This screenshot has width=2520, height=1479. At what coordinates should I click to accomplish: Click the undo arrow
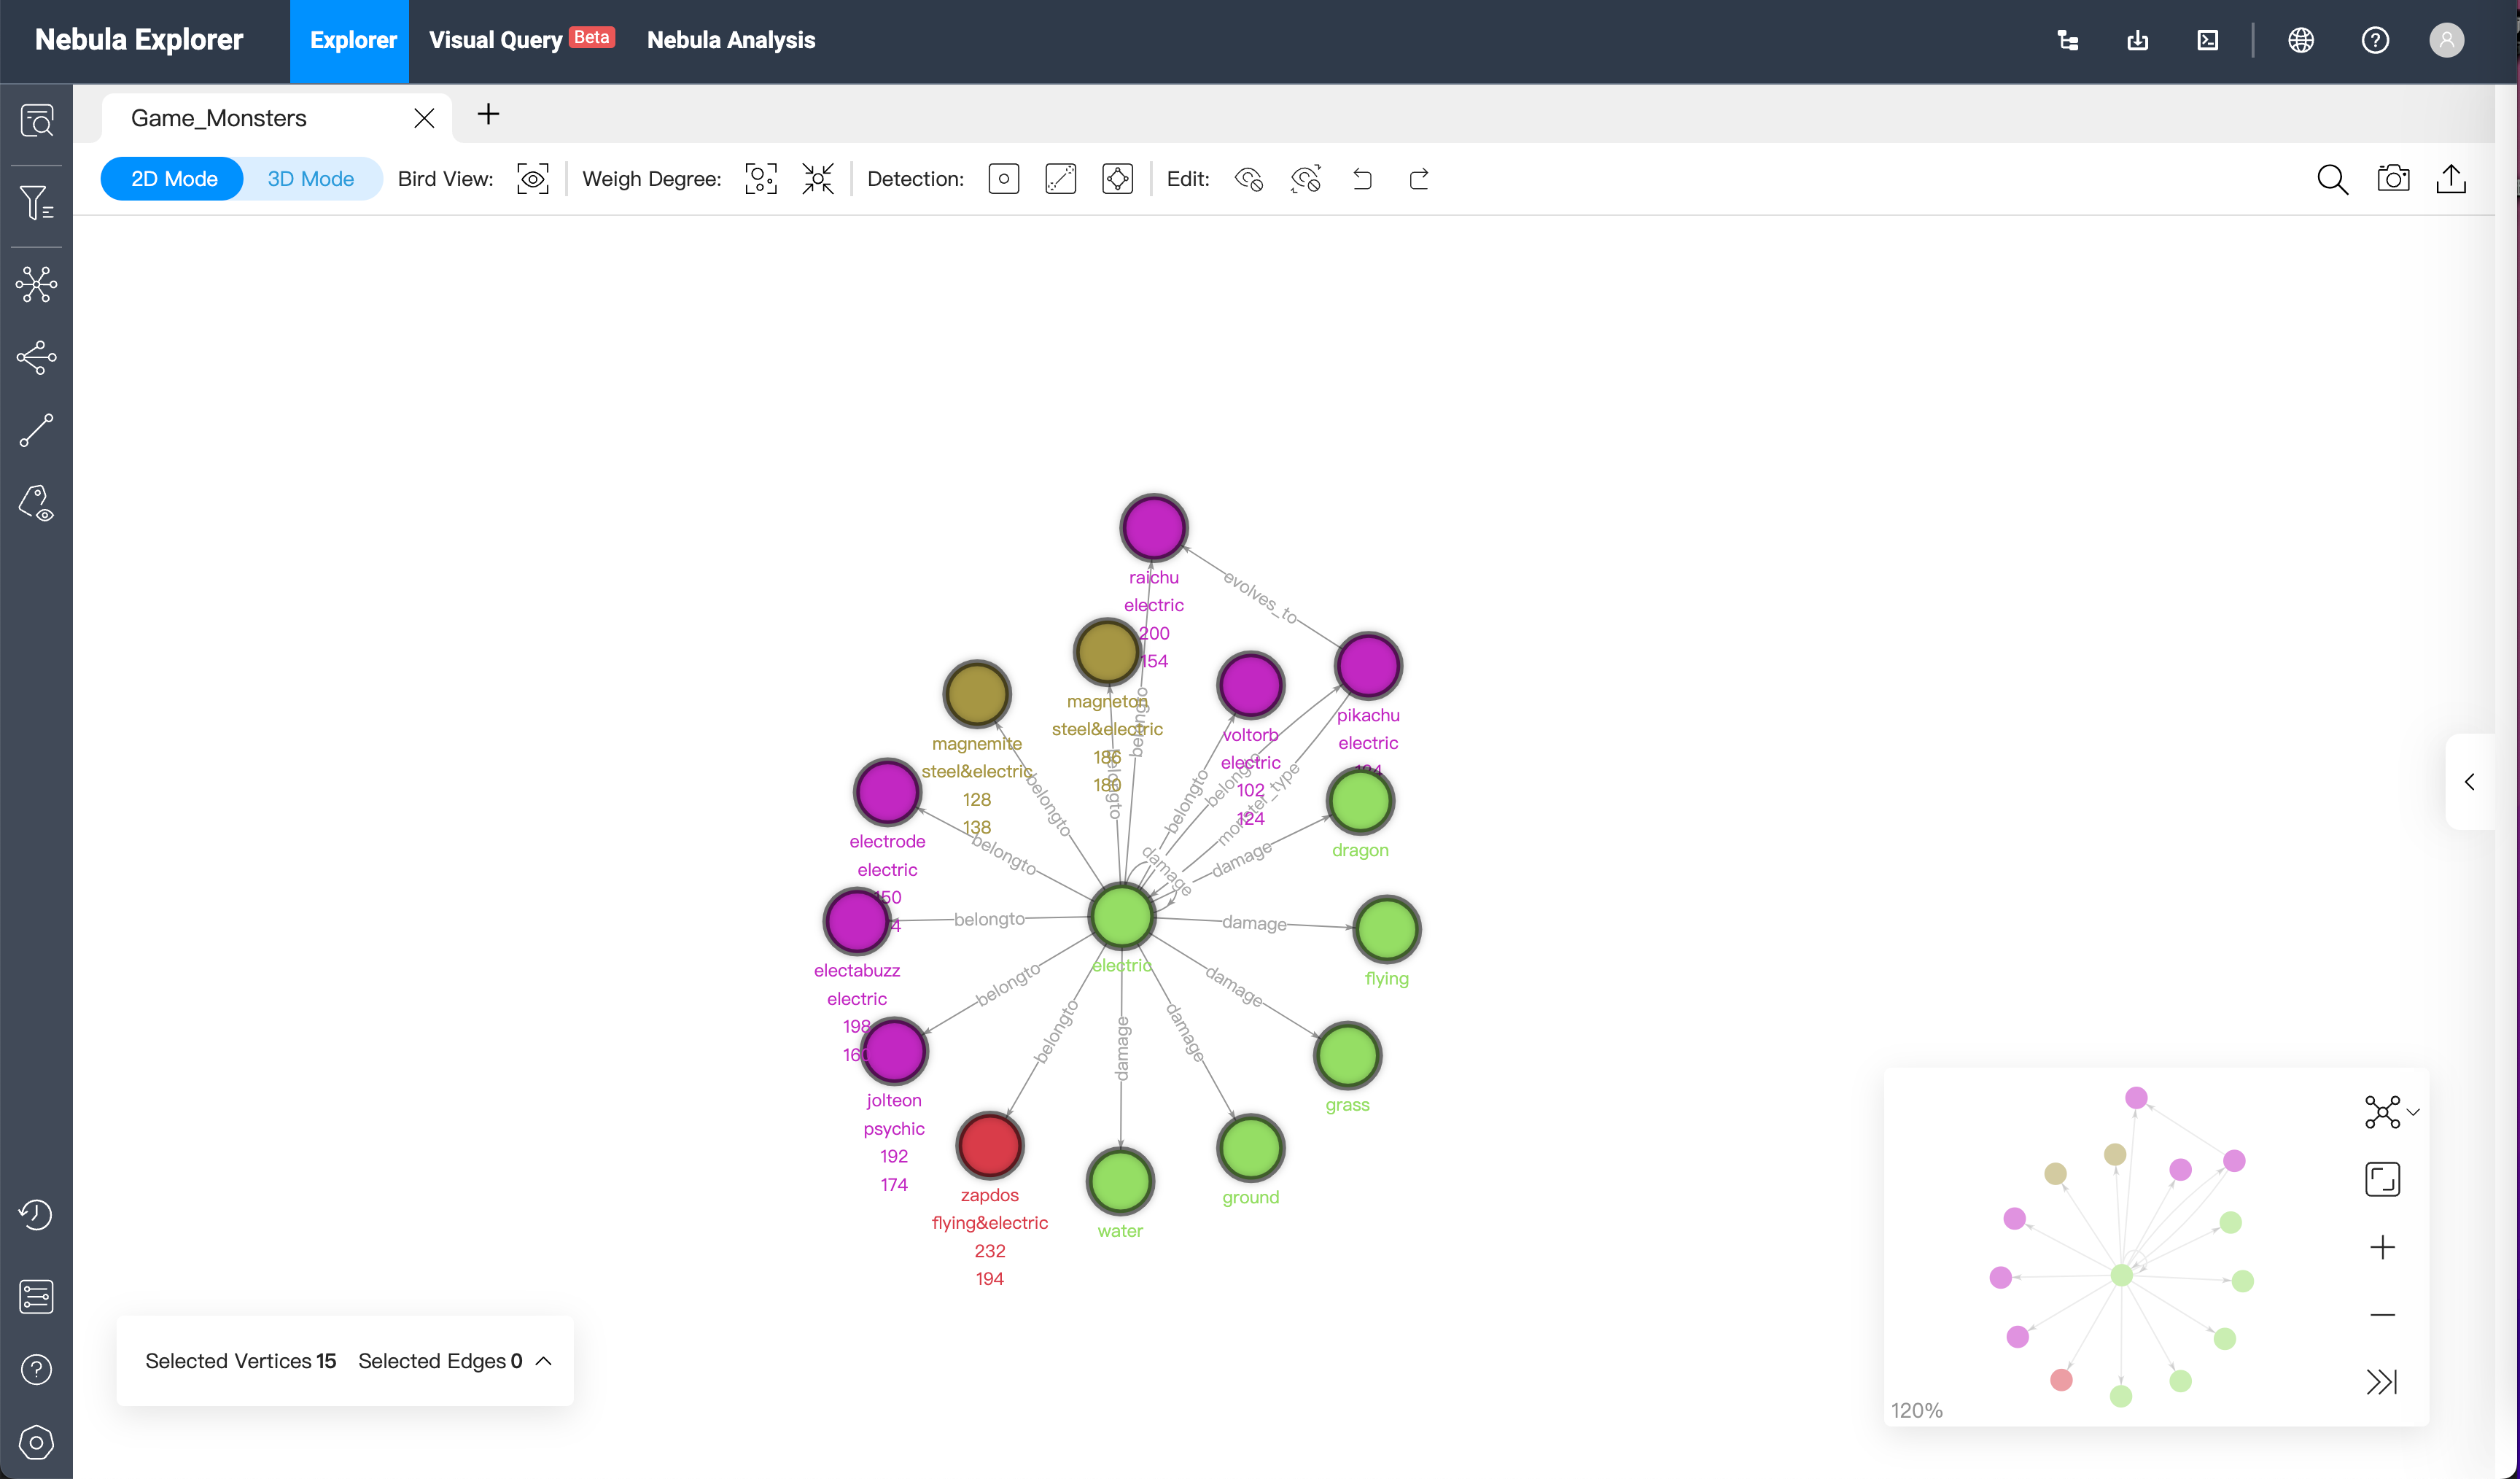point(1363,179)
